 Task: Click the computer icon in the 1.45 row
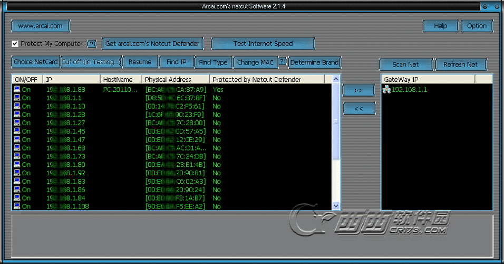(17, 131)
